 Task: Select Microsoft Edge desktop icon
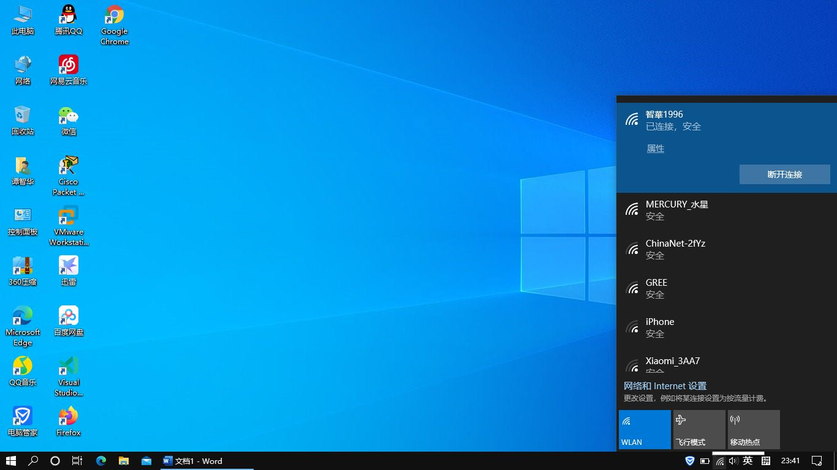23,326
